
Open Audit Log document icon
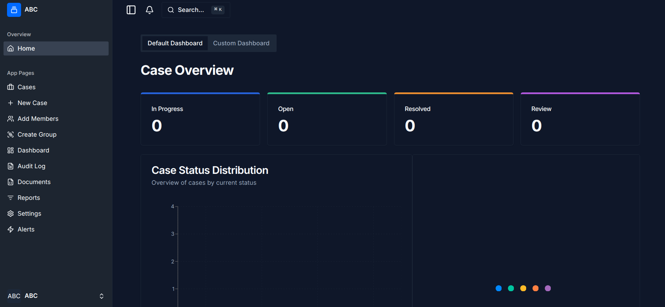11,166
